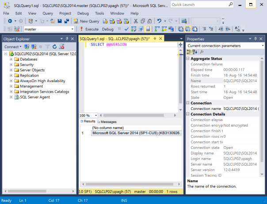Click the Undo arrow icon
Viewport: 267px width, 204px height.
pyautogui.click(x=159, y=21)
